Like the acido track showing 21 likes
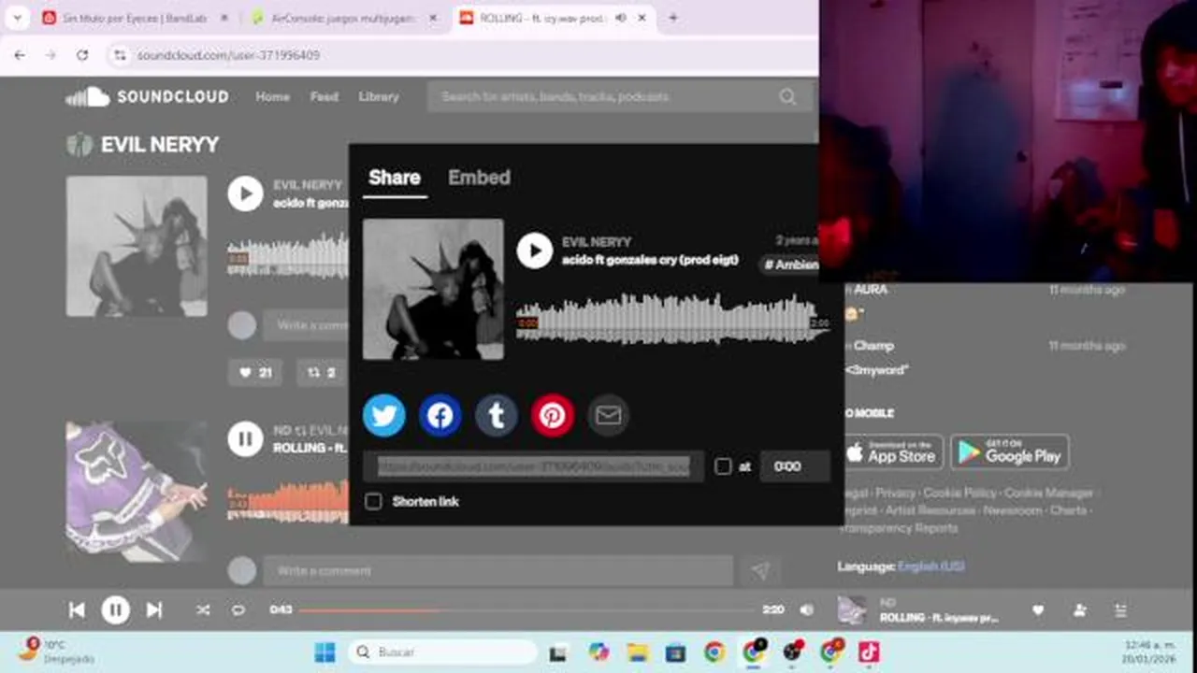 255,373
